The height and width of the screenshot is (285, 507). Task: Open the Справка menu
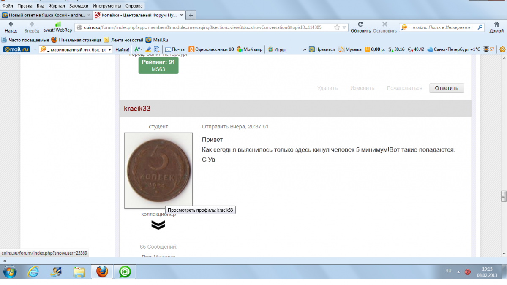(134, 6)
